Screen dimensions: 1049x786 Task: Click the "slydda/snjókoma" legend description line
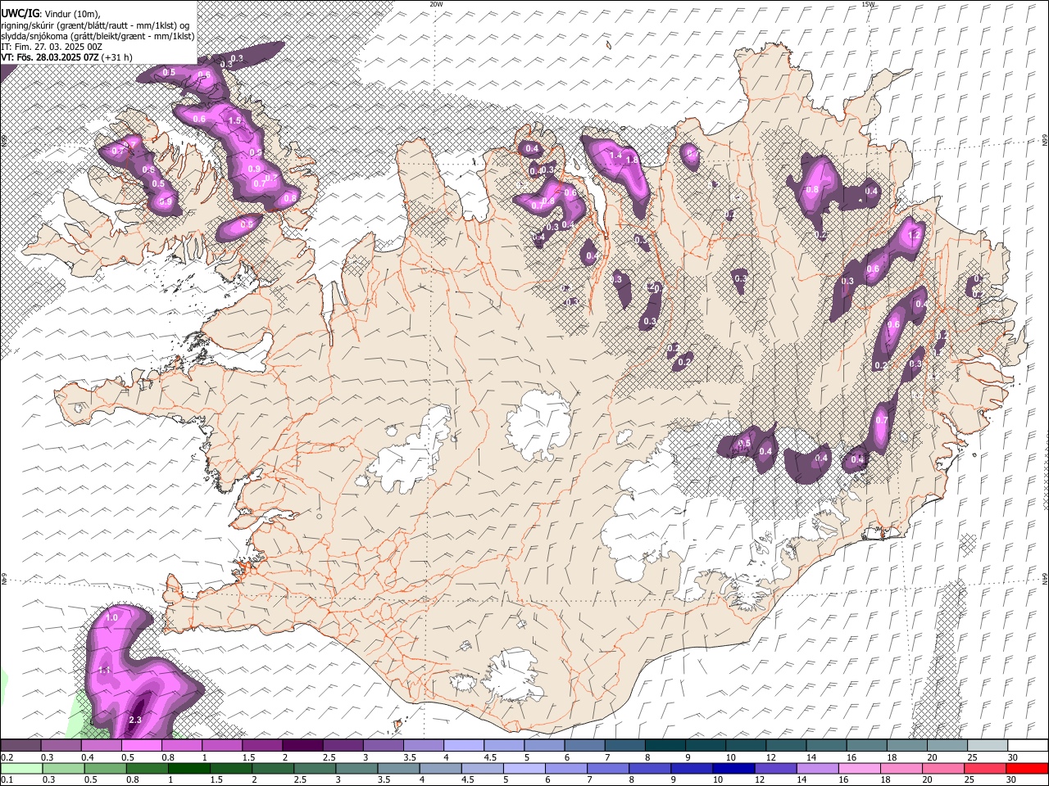(x=97, y=37)
